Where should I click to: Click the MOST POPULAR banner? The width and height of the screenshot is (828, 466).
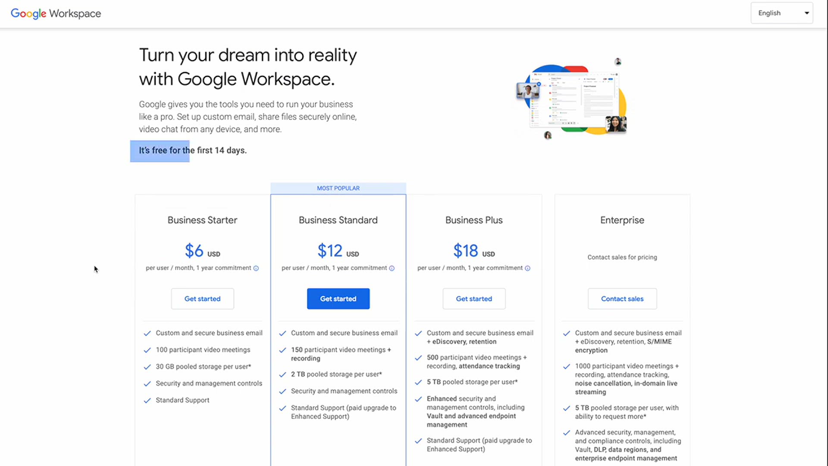(338, 188)
